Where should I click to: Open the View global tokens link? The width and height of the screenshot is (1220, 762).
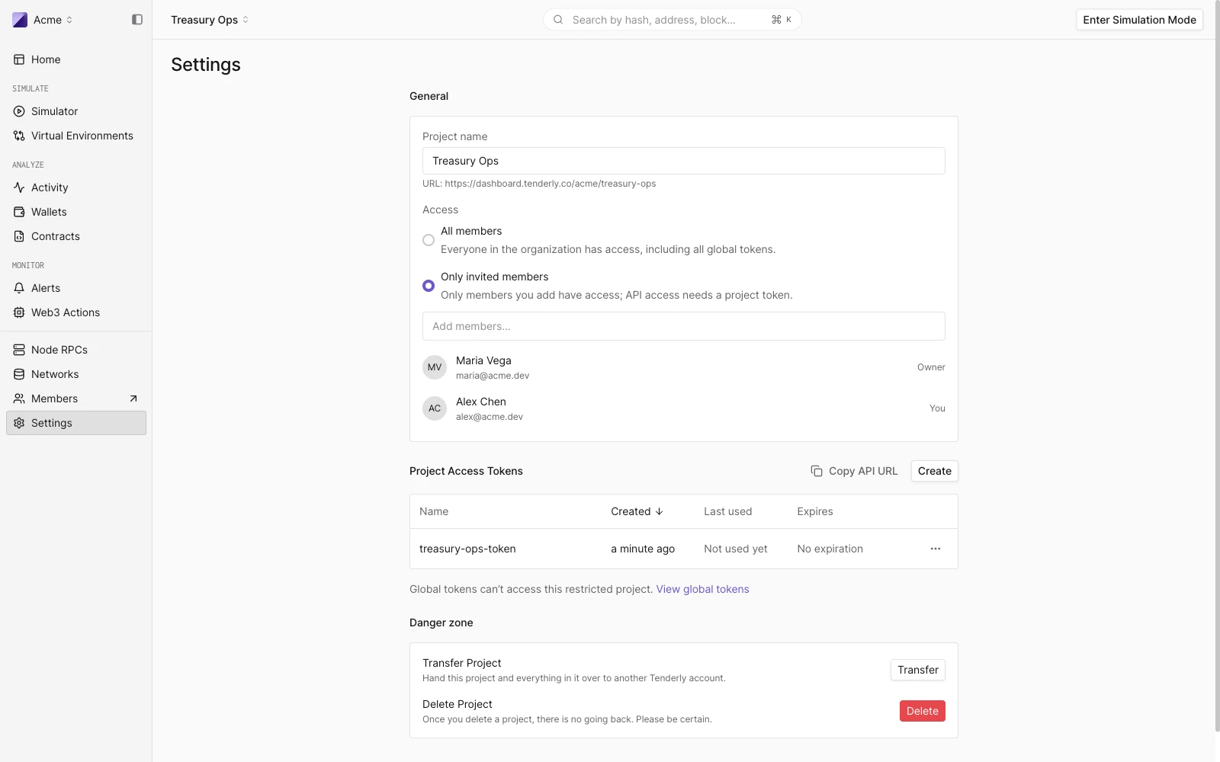click(x=702, y=589)
